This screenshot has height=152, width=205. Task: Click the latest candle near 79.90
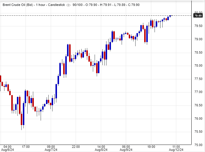[170, 16]
